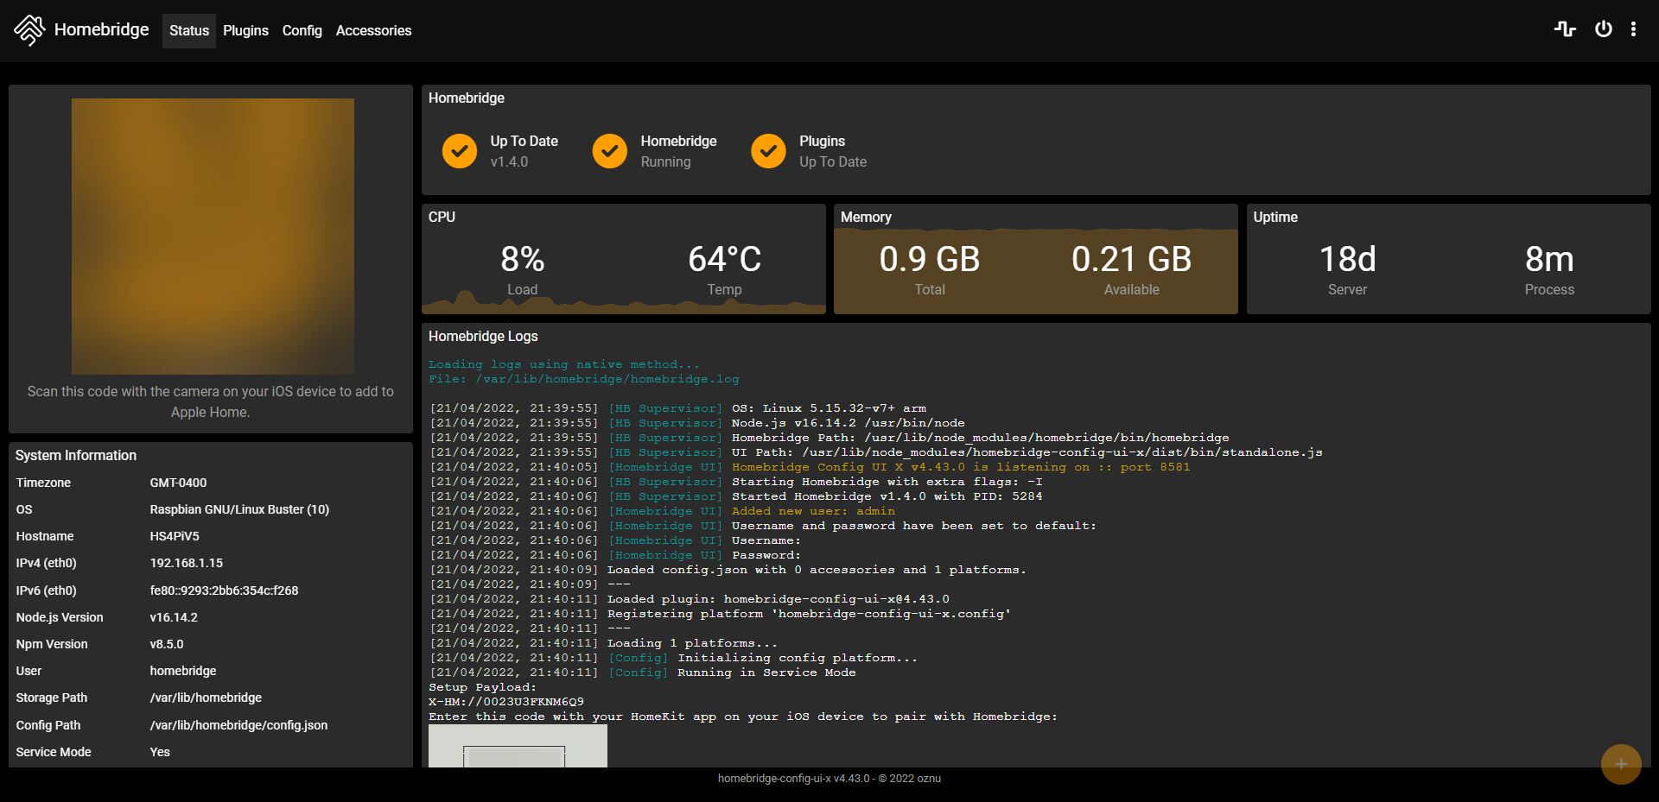Click the System Information widget title
The height and width of the screenshot is (802, 1659).
pyautogui.click(x=76, y=455)
